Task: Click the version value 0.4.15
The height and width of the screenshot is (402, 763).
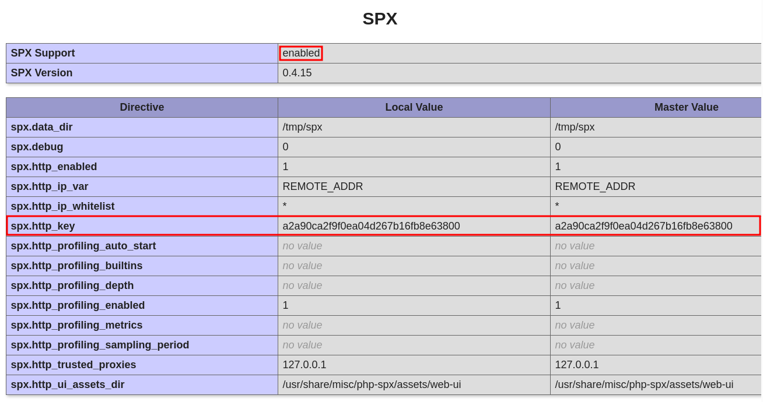Action: tap(297, 73)
